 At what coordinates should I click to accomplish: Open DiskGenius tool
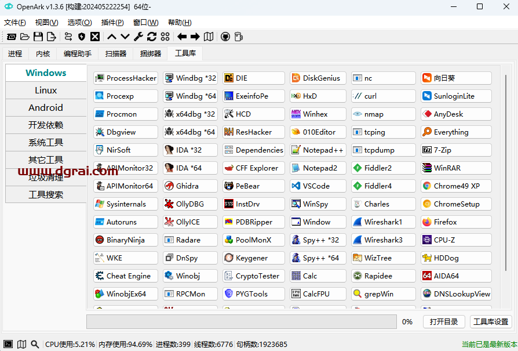(x=318, y=78)
